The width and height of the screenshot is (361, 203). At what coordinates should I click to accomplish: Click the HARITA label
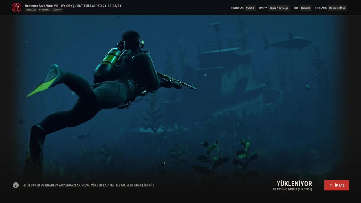point(263,8)
